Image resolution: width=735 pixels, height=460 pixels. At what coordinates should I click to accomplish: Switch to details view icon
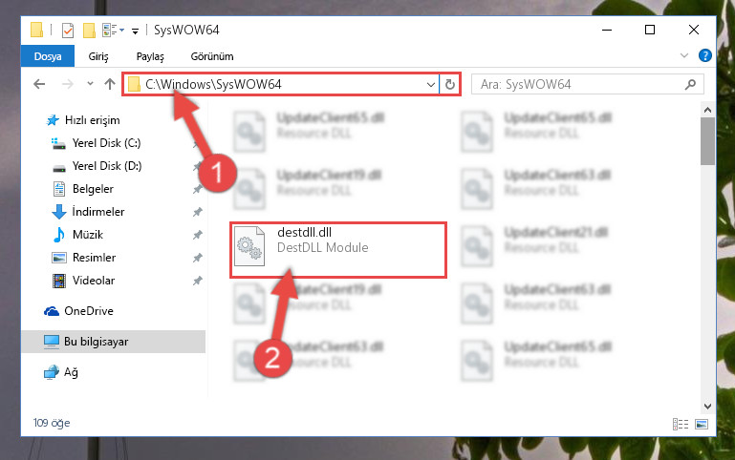point(681,424)
